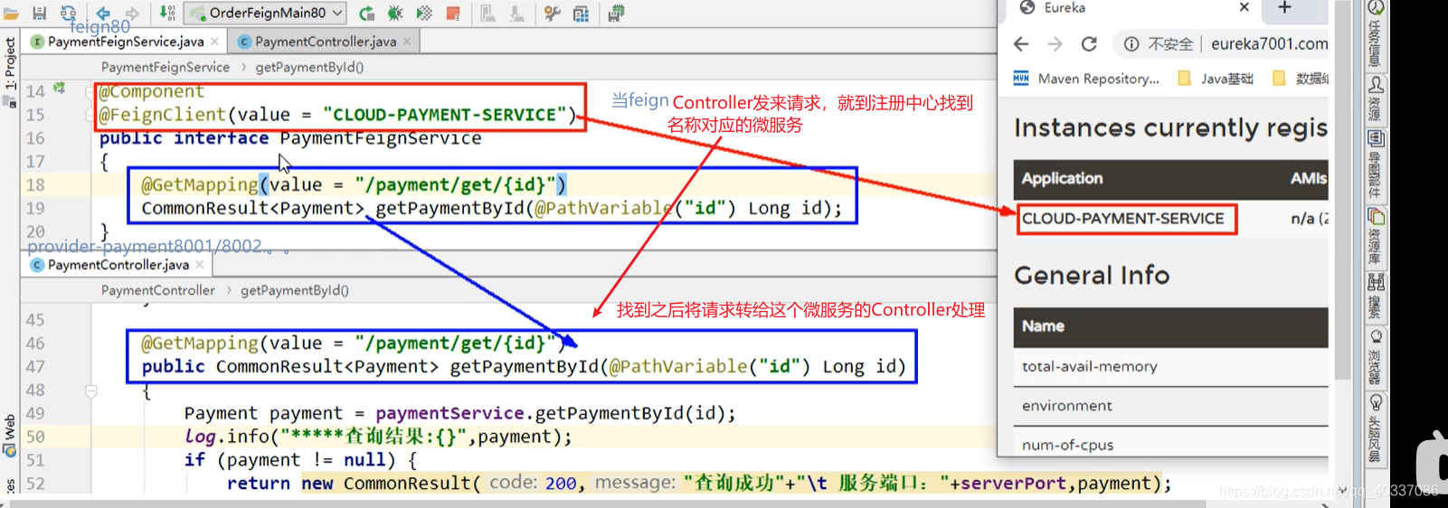Click the browser back arrow
Screen dimensions: 1448x508
[1021, 43]
